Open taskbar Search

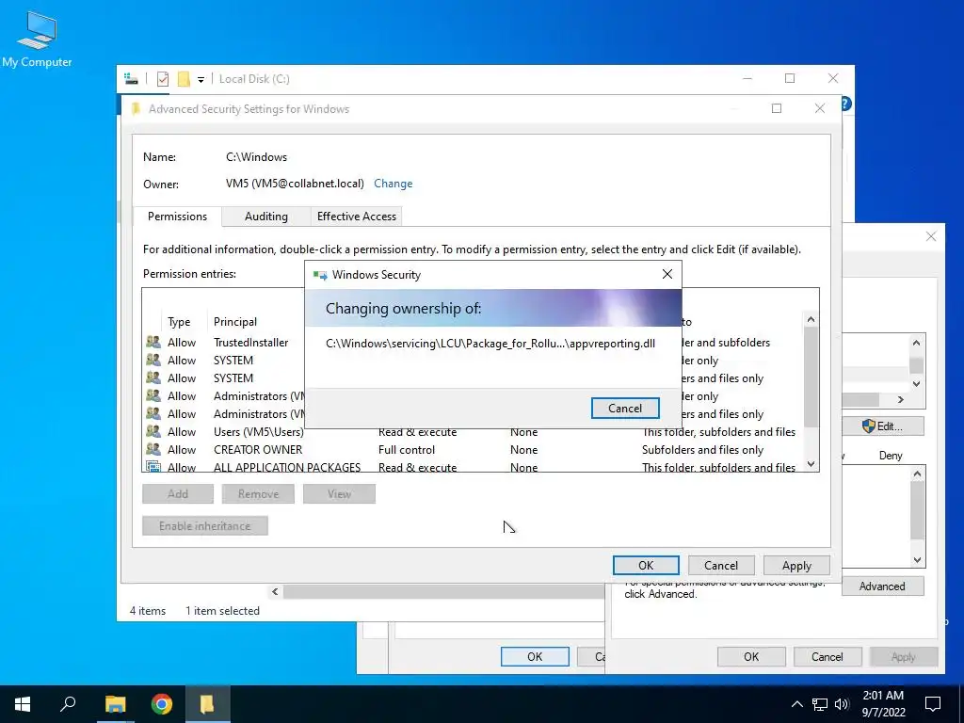(x=68, y=704)
